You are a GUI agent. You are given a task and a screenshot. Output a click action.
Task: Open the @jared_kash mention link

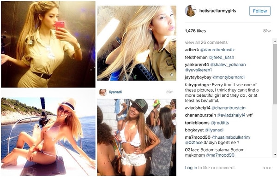(221, 58)
